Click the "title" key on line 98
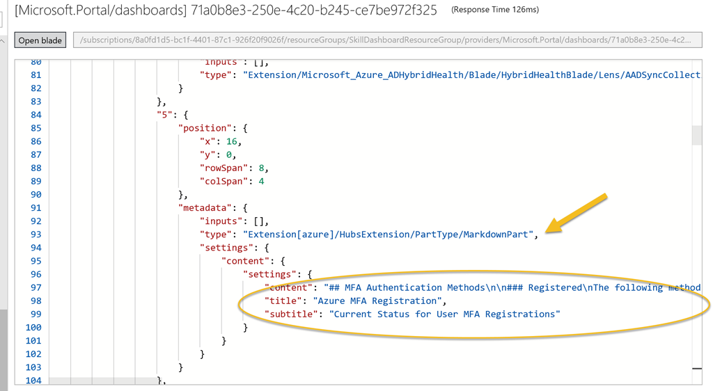The image size is (713, 391). click(283, 301)
